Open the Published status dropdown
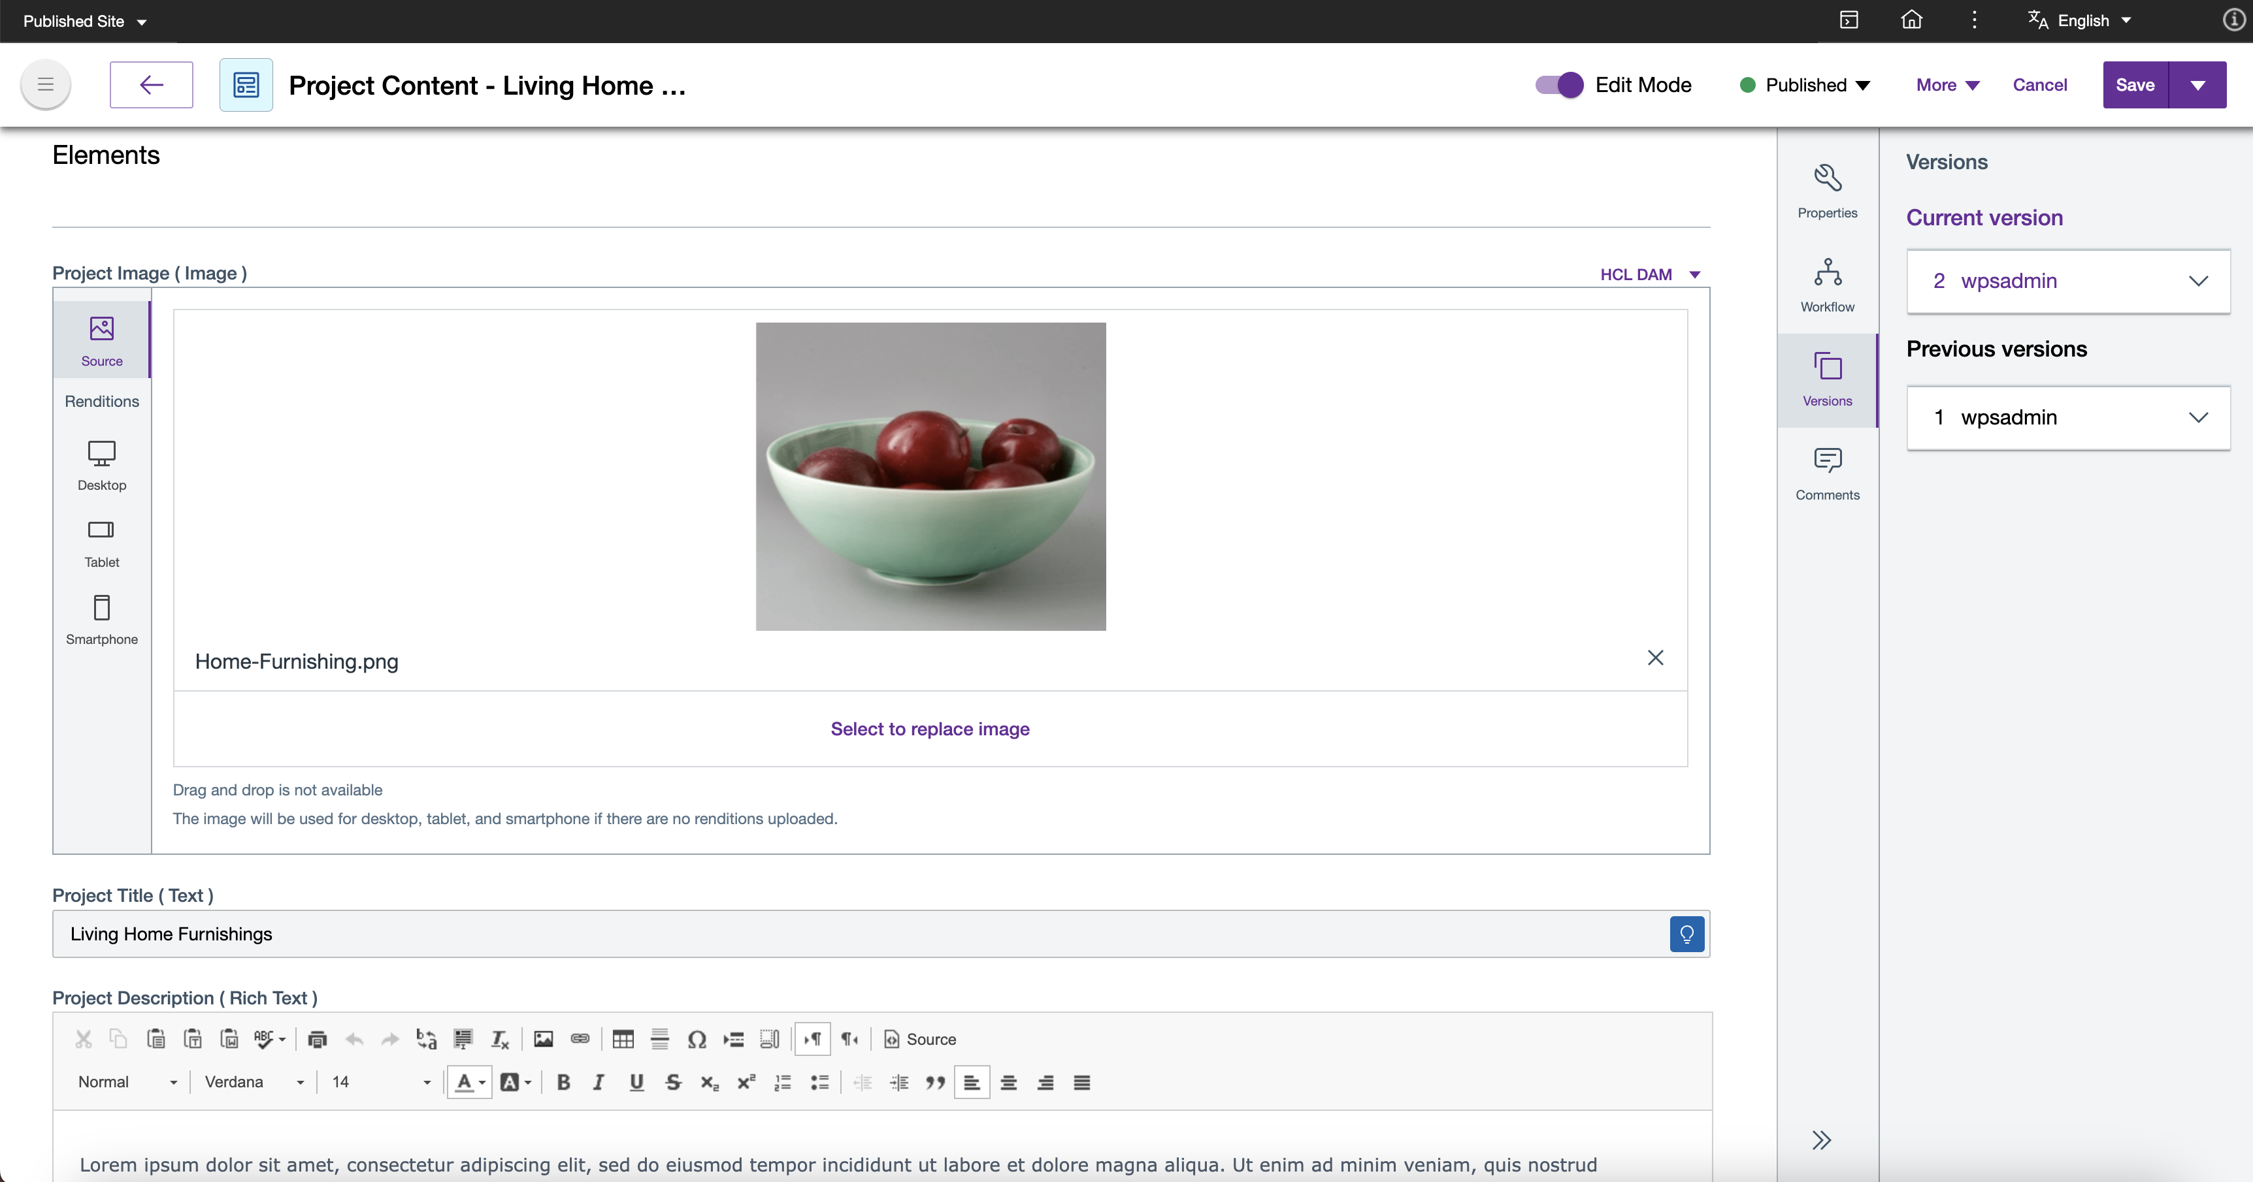The width and height of the screenshot is (2253, 1182). pos(1805,85)
